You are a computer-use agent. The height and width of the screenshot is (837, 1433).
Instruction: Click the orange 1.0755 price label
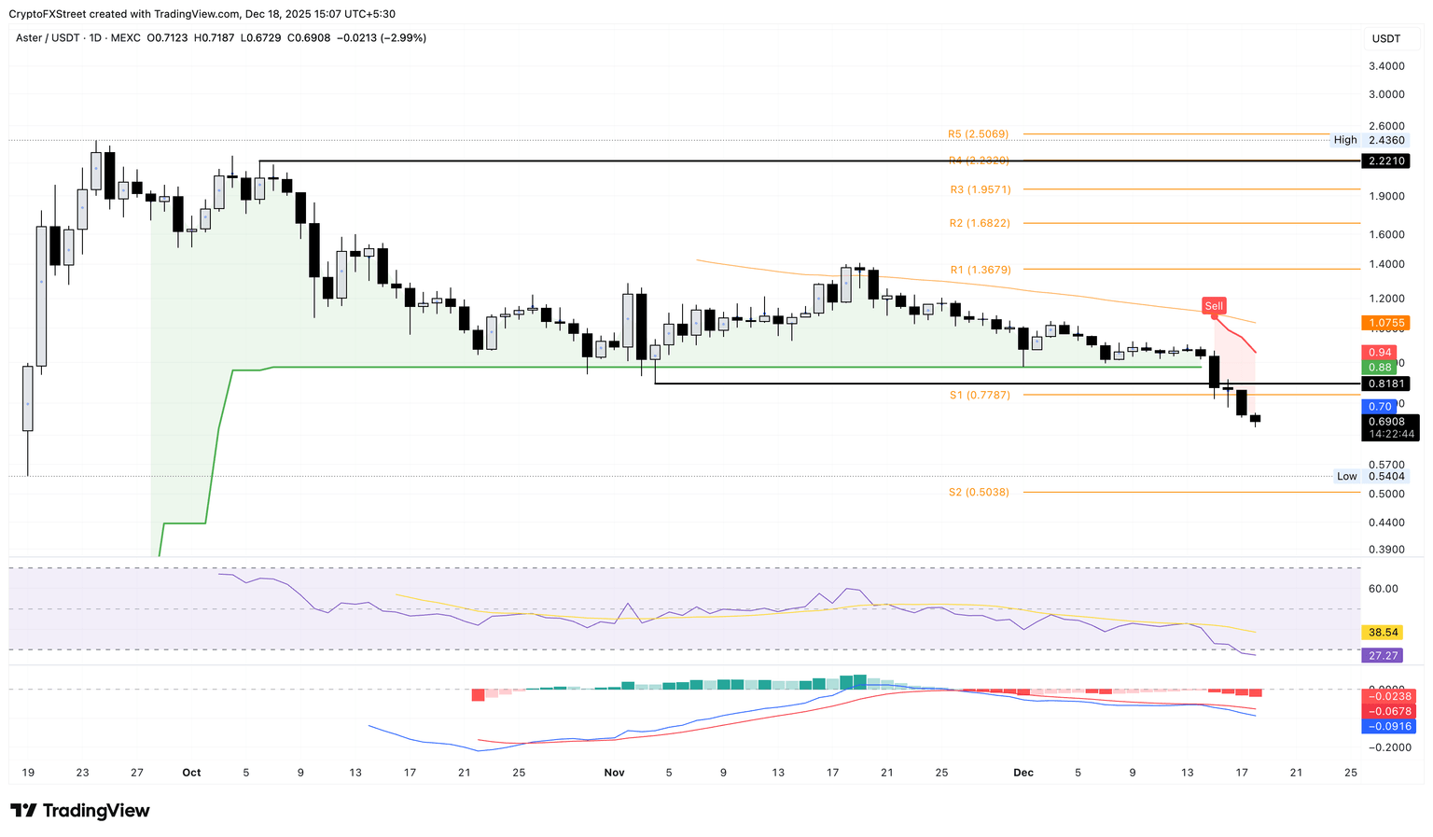(1385, 322)
